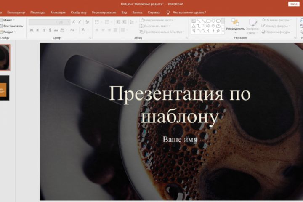The width and height of the screenshot is (303, 202).
Task: Select the Elbow Arrow Connector shape
Action: point(203,26)
